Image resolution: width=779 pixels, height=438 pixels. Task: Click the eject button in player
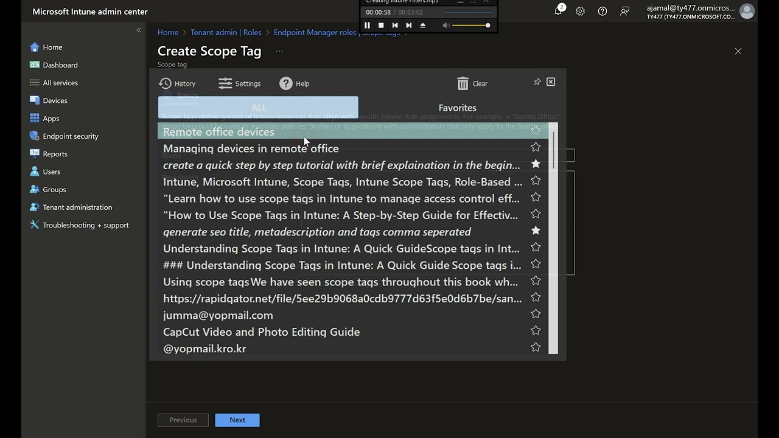[x=423, y=26]
